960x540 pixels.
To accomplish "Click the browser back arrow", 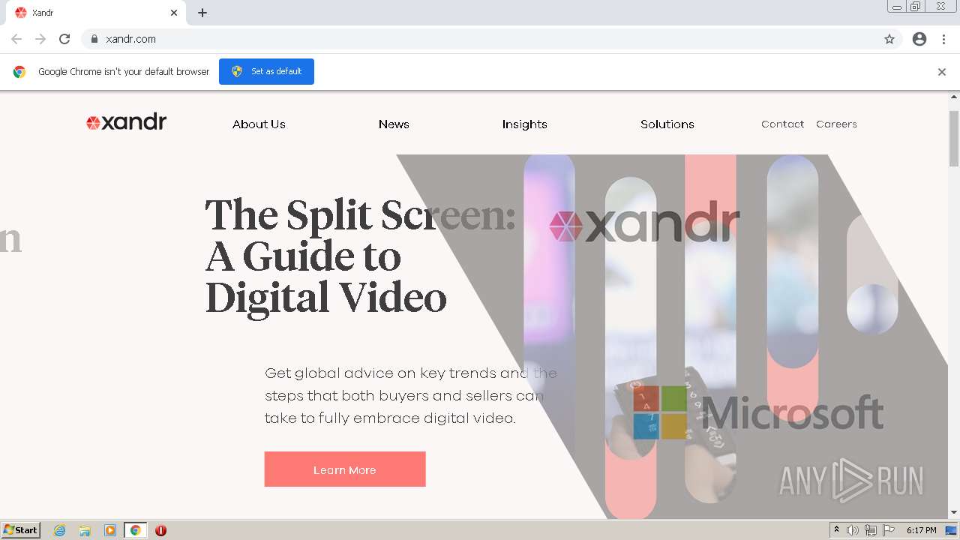I will point(16,39).
